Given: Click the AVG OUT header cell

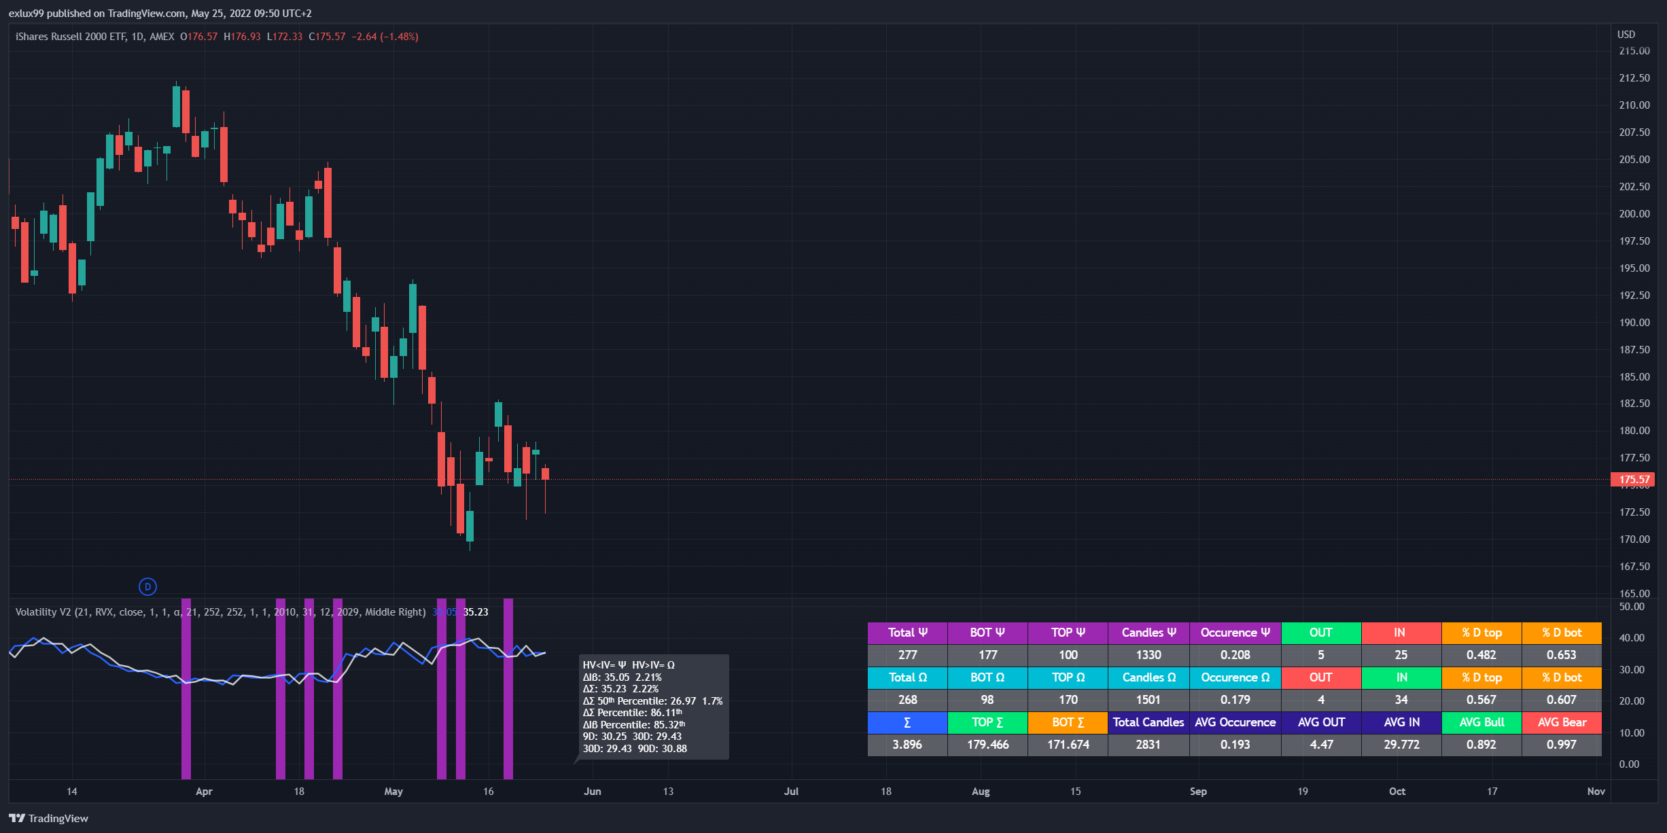Looking at the screenshot, I should (x=1321, y=722).
